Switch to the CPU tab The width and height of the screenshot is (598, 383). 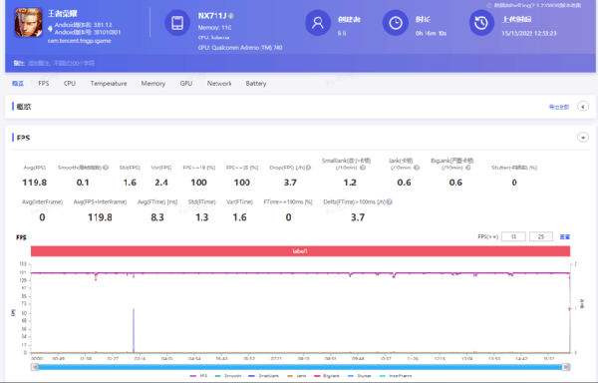tap(70, 83)
